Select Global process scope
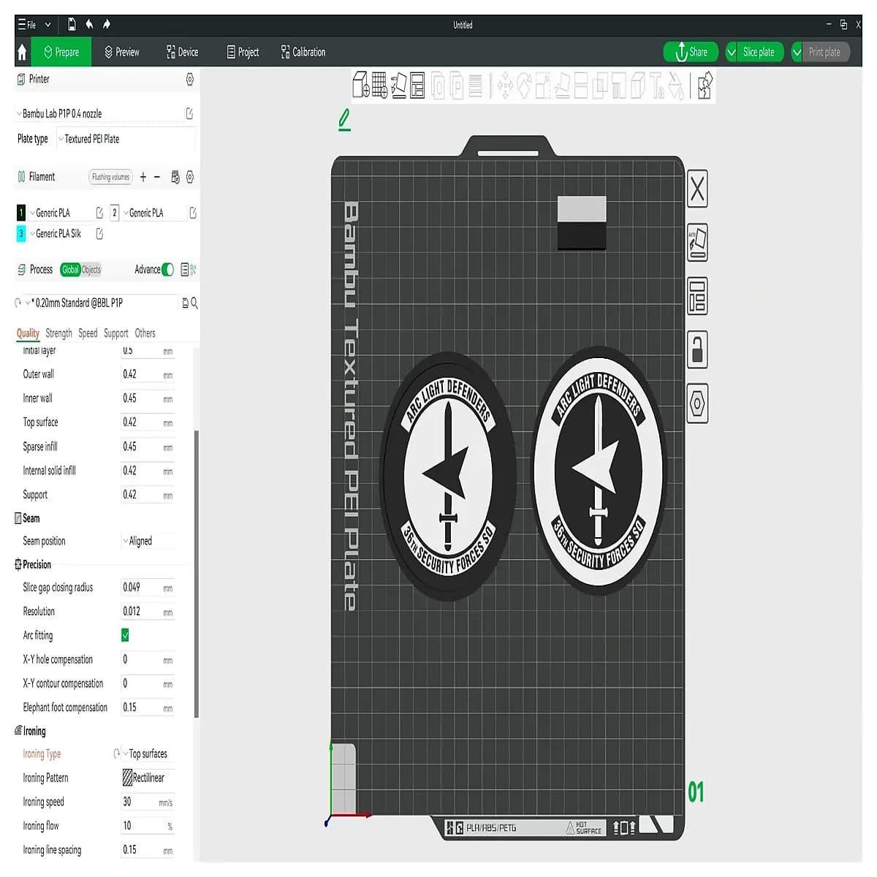The height and width of the screenshot is (877, 877). point(70,270)
